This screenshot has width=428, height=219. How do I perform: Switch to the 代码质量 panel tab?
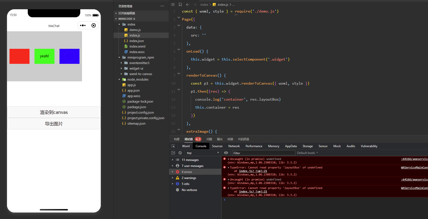tap(243, 139)
